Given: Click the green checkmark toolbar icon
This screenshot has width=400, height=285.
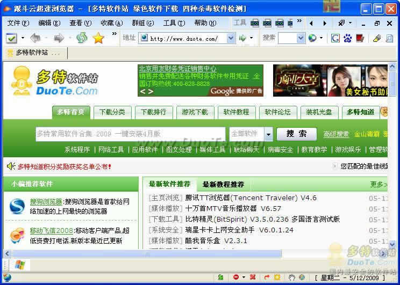Looking at the screenshot, I should pos(11,39).
